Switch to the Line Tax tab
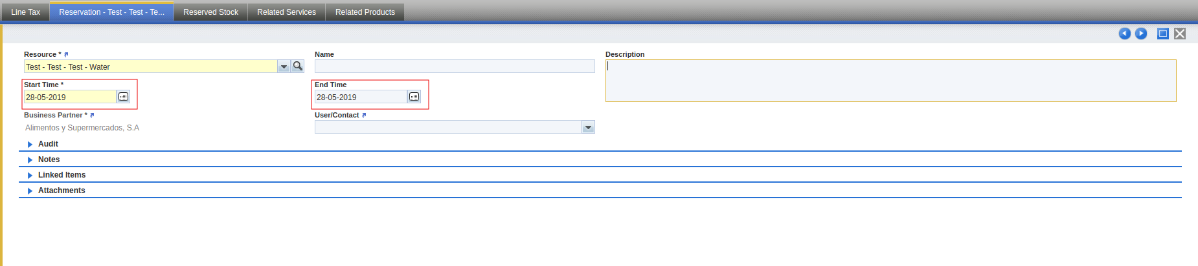This screenshot has width=1198, height=266. pos(25,12)
